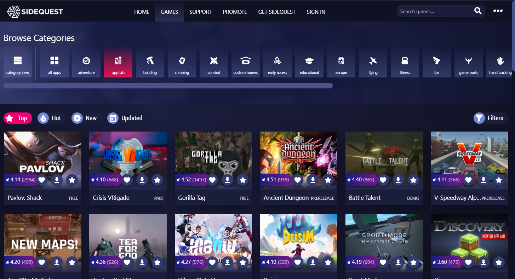Select the educational category
Viewport: 515px width, 279px height.
309,62
